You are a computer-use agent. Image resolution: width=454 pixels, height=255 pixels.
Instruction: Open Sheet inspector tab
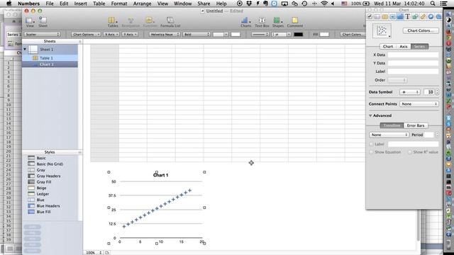pyautogui.click(x=377, y=17)
